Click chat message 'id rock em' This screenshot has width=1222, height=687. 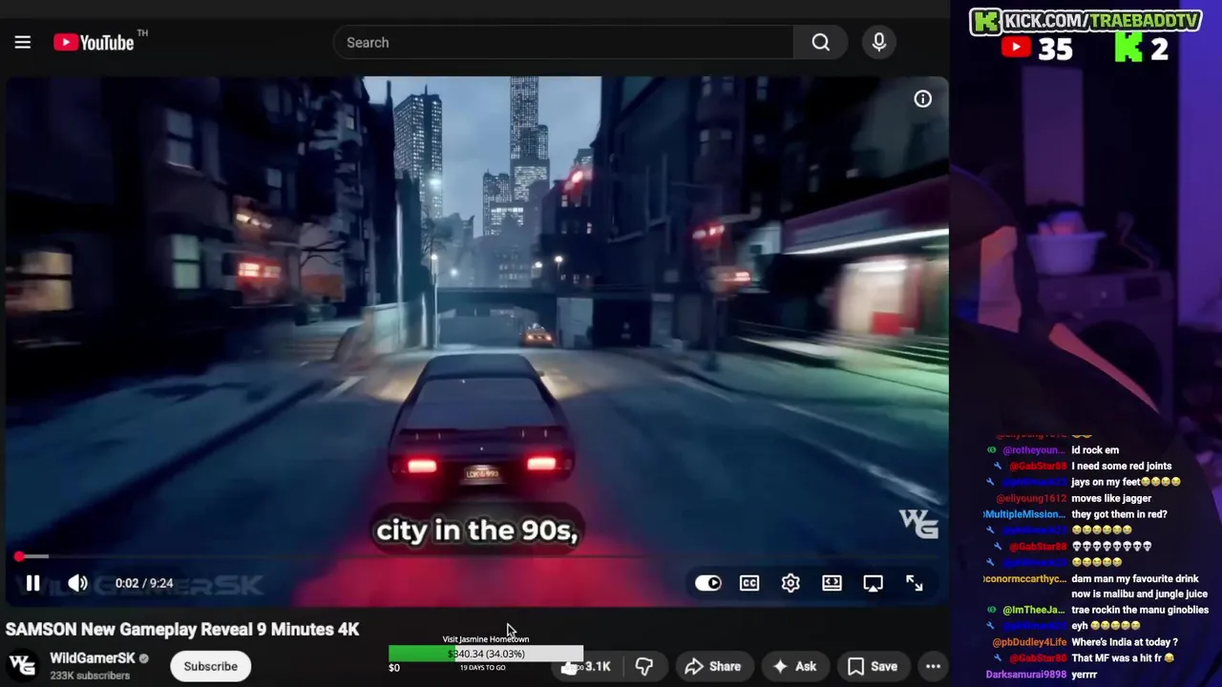[x=1095, y=450]
